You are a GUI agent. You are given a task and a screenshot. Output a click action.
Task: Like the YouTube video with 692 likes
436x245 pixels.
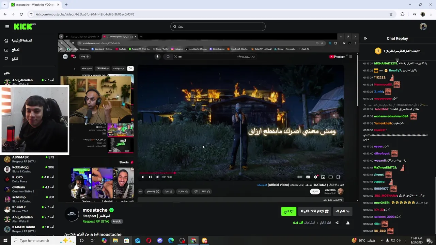pyautogui.click(x=206, y=192)
